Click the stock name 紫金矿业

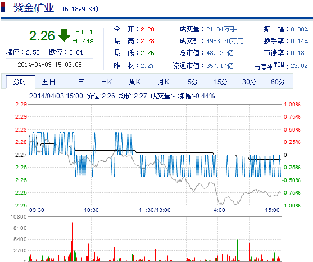pyautogui.click(x=34, y=8)
